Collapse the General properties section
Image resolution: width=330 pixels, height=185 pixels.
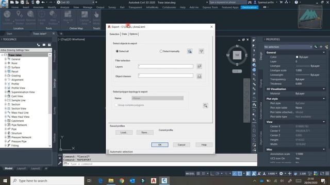pyautogui.click(x=324, y=52)
